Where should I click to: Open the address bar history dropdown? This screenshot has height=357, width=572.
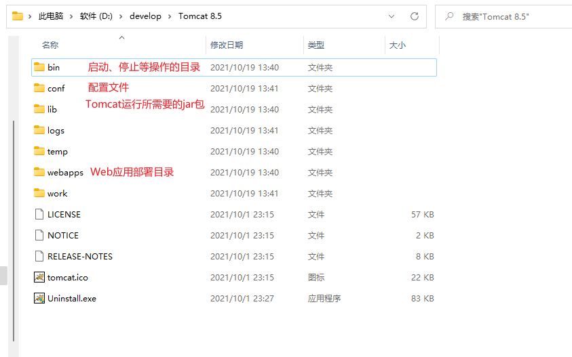coord(392,16)
